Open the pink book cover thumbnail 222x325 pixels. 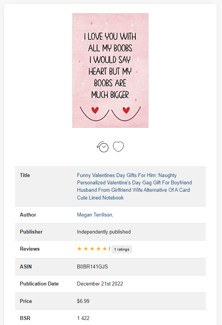[x=110, y=71]
